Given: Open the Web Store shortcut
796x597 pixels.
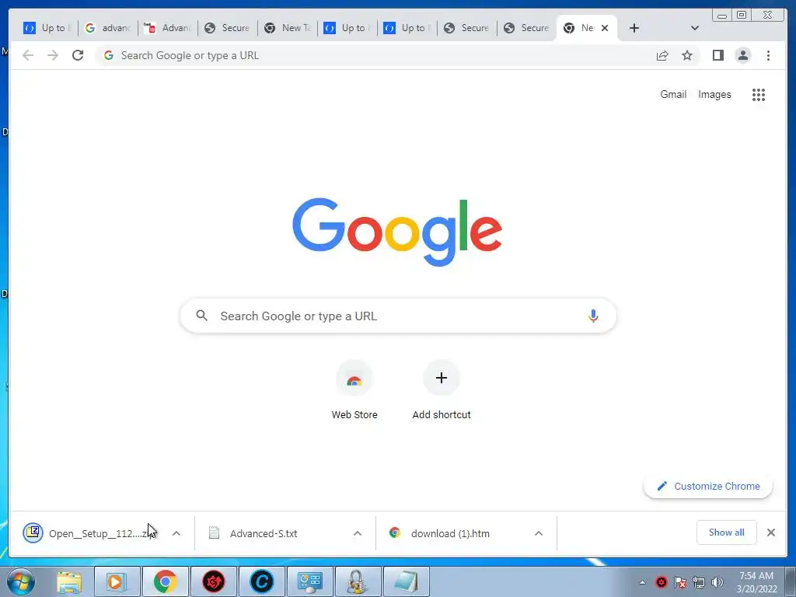Looking at the screenshot, I should pyautogui.click(x=354, y=391).
